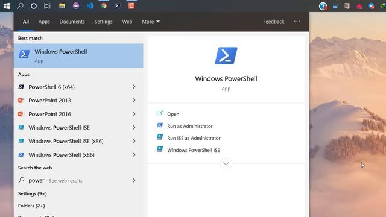Open Task View from the taskbar
The image size is (386, 217).
(x=47, y=6)
